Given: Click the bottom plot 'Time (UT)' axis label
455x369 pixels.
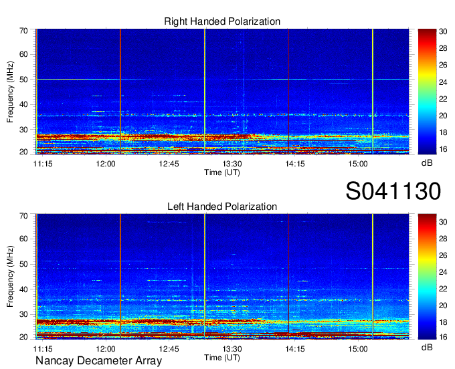Looking at the screenshot, I should tap(222, 358).
